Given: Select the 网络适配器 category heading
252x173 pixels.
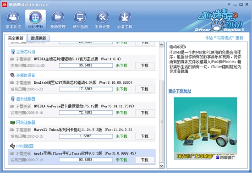Looking at the screenshot, I should coord(26,123).
